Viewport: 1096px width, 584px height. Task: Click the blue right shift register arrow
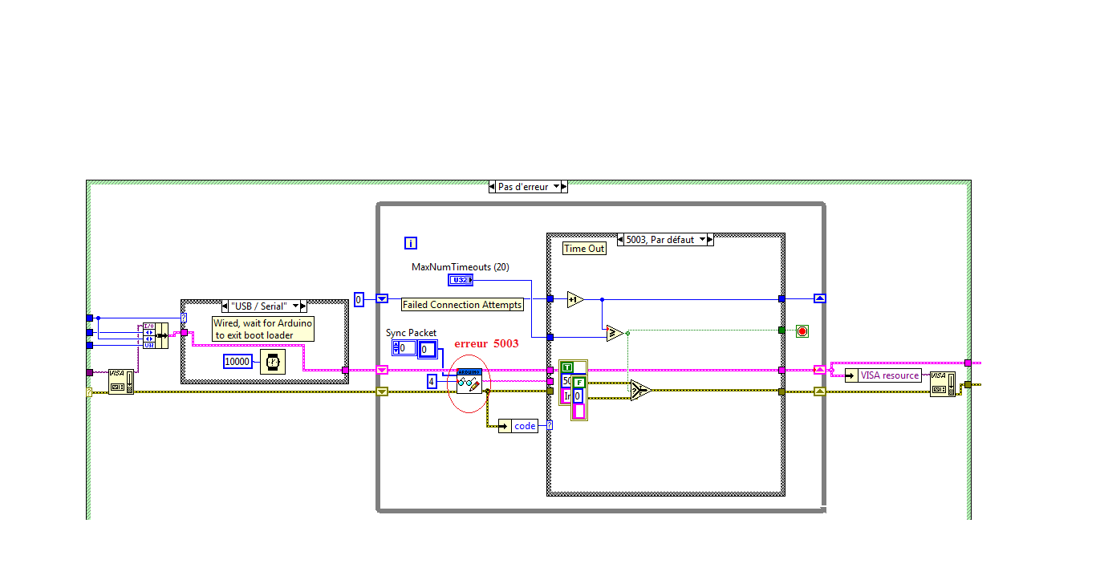pyautogui.click(x=819, y=298)
